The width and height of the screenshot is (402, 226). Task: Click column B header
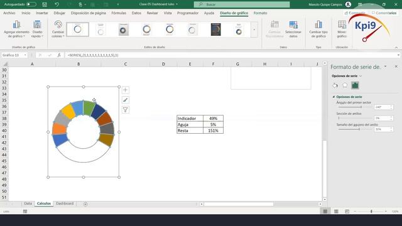pyautogui.click(x=79, y=64)
